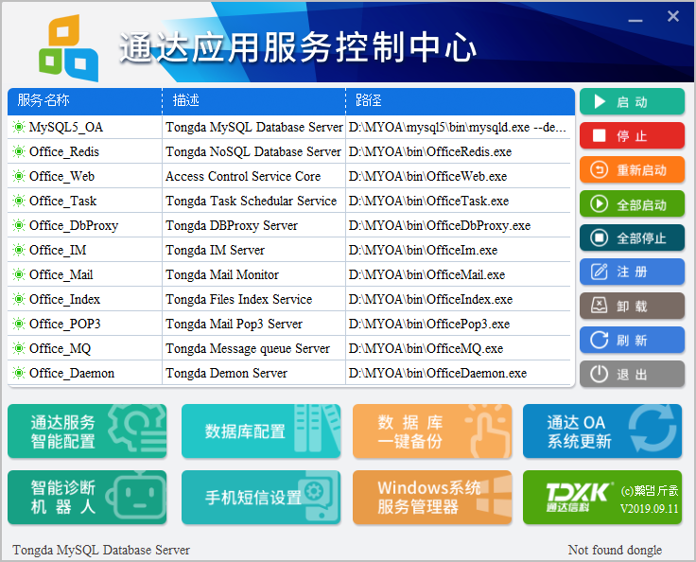
Task: Click the gray 退出 exit button
Action: coord(632,374)
